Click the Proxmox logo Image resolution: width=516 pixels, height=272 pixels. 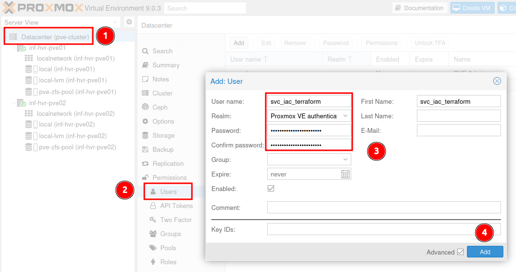(43, 8)
